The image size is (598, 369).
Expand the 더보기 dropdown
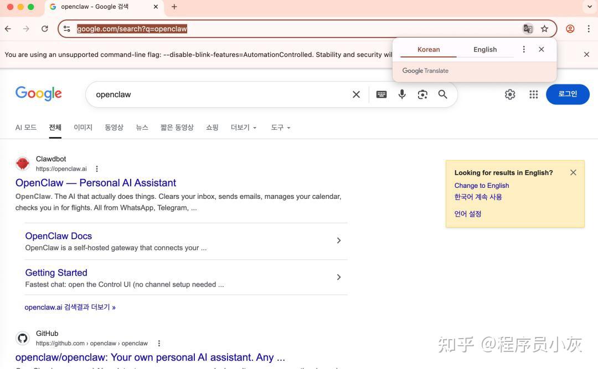(x=243, y=127)
